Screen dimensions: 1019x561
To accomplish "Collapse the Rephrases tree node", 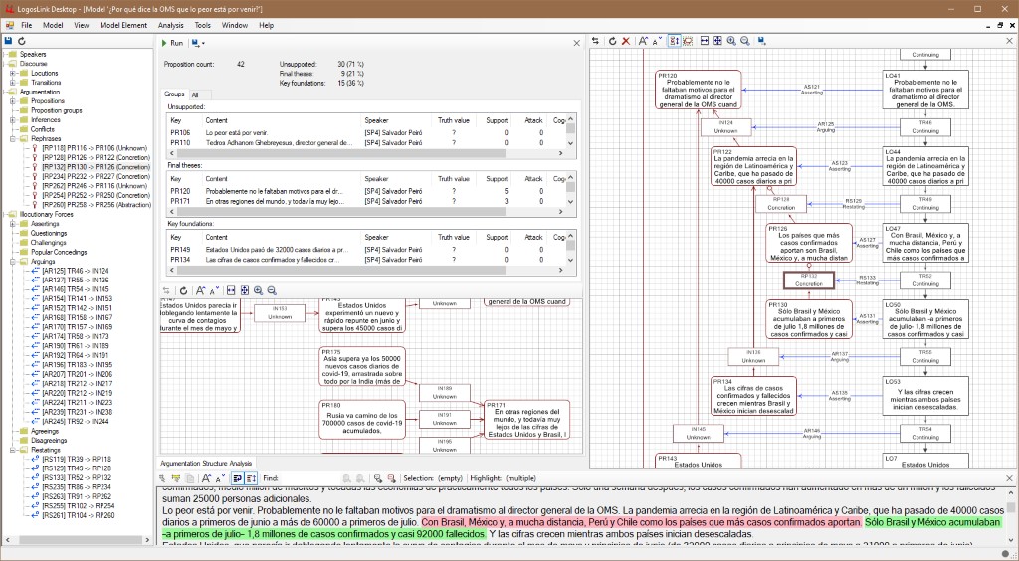I will click(x=12, y=139).
